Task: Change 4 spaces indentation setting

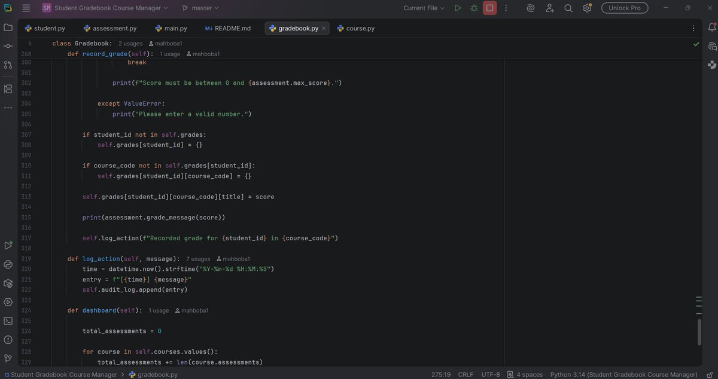Action: pyautogui.click(x=530, y=374)
